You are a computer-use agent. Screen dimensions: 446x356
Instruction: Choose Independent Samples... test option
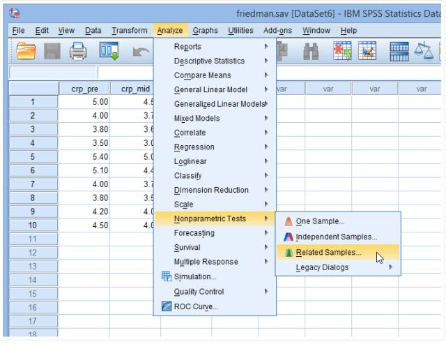pos(338,237)
